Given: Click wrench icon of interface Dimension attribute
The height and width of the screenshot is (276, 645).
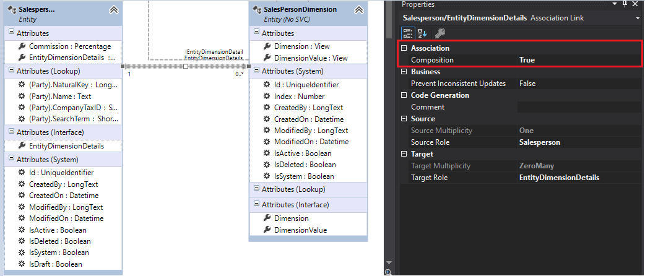Looking at the screenshot, I should 267,218.
